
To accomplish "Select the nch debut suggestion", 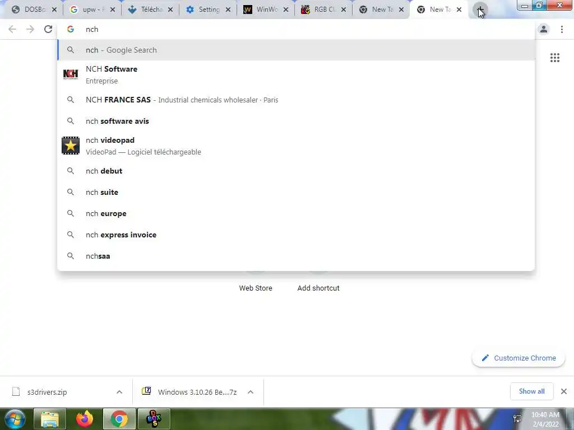I will point(296,171).
